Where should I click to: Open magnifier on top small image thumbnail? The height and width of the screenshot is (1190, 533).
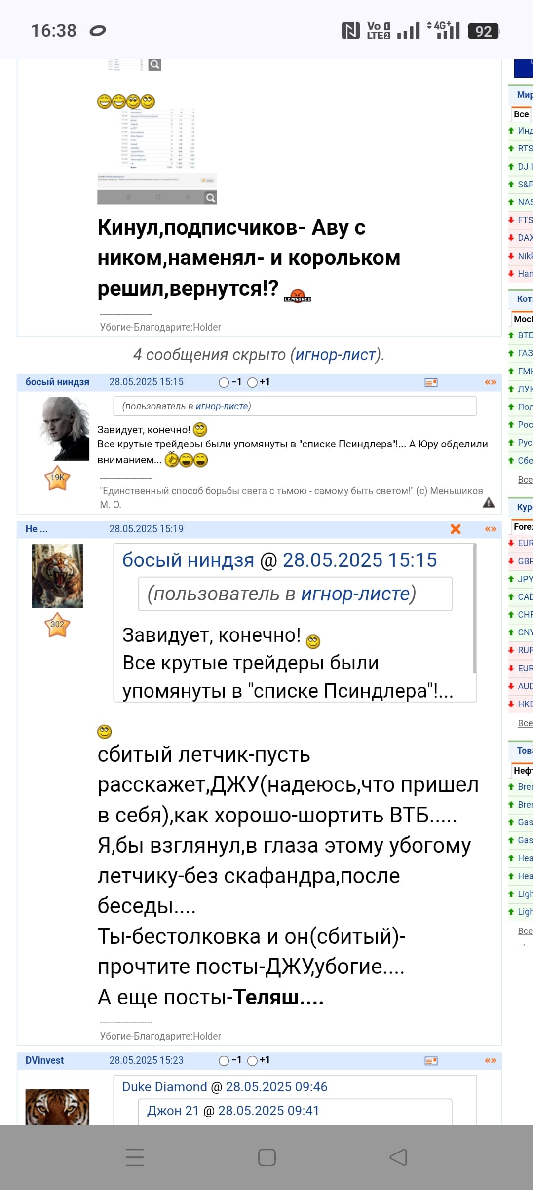point(154,65)
